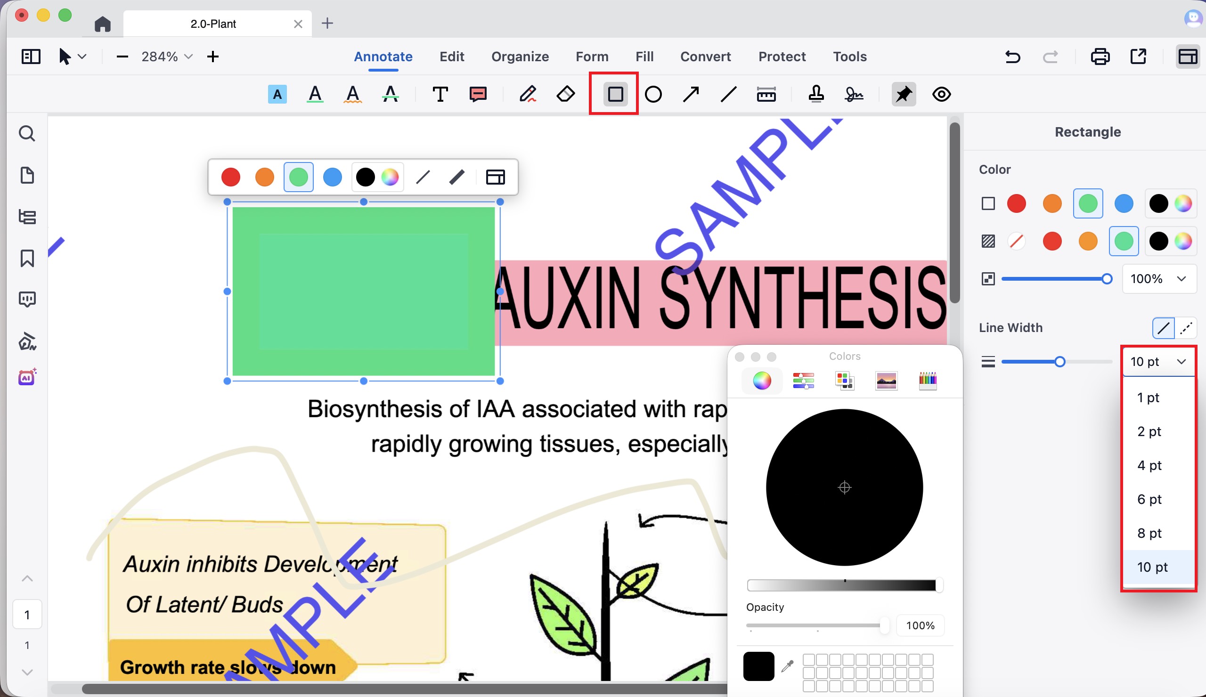
Task: Select the Line shape tool
Action: (728, 94)
